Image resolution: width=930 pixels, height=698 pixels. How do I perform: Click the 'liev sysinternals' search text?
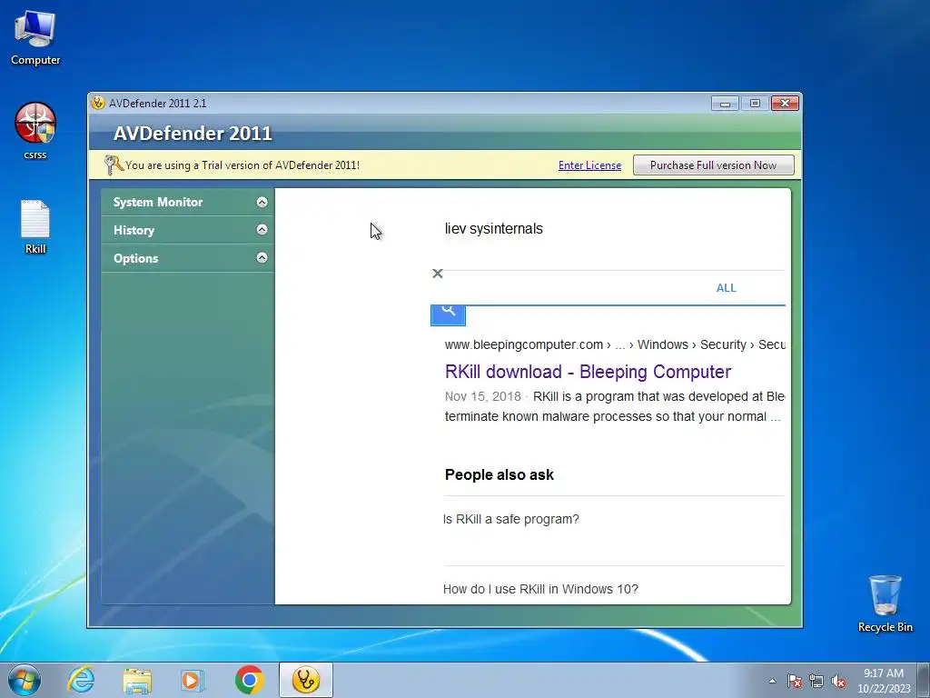[x=493, y=228]
